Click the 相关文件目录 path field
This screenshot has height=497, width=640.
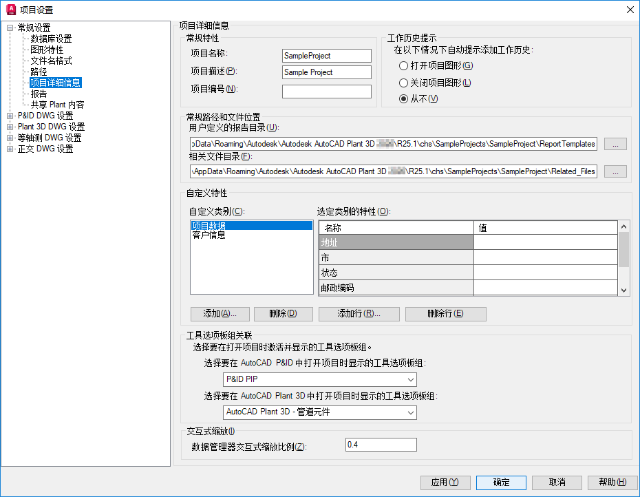394,171
